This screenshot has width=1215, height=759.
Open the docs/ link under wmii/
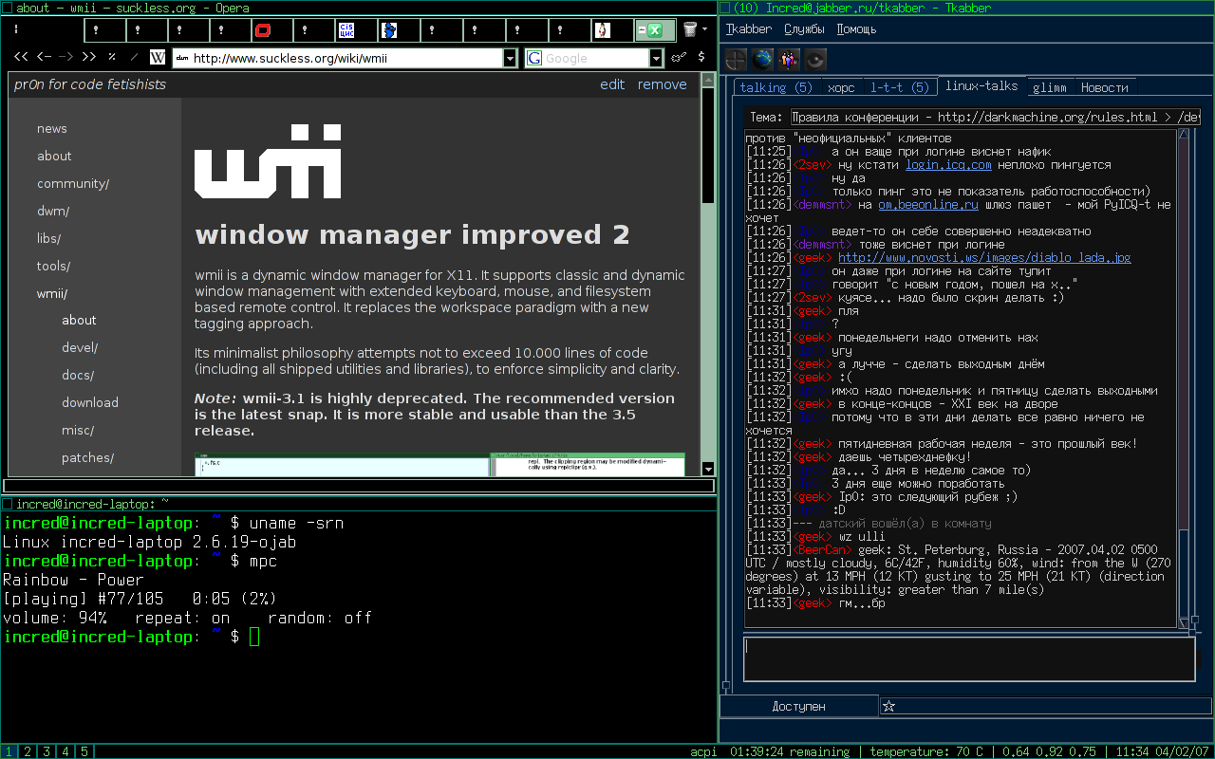[78, 375]
